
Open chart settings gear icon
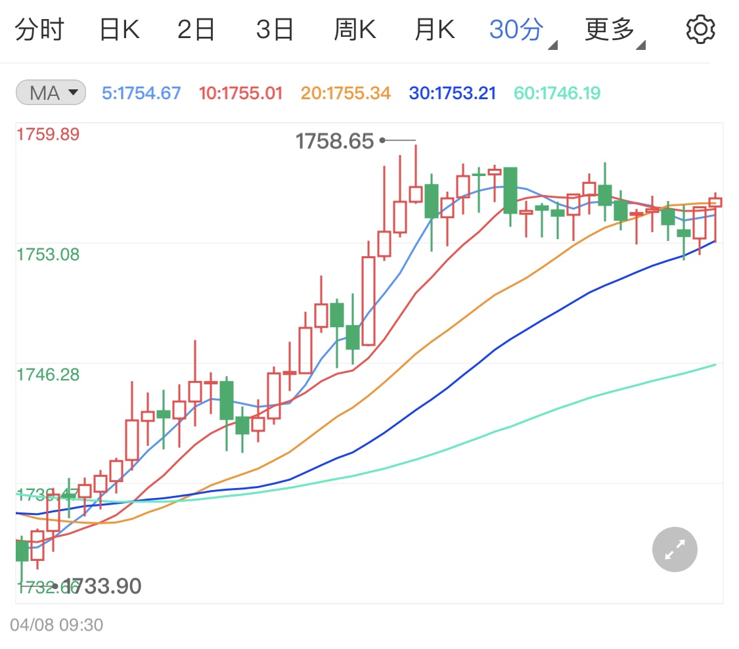700,29
